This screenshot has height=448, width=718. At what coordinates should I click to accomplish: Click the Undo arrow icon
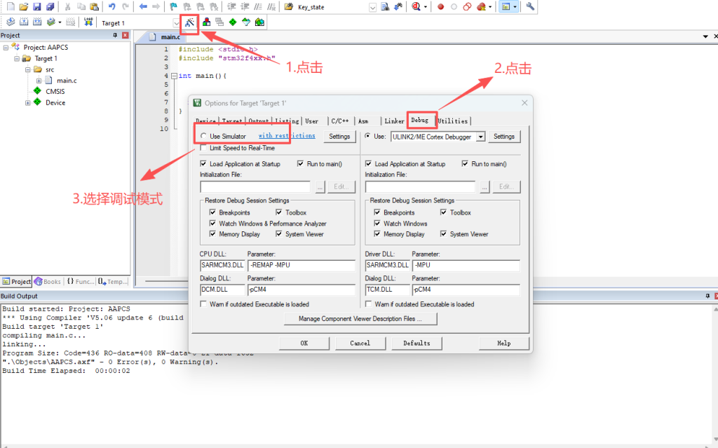[x=112, y=7]
